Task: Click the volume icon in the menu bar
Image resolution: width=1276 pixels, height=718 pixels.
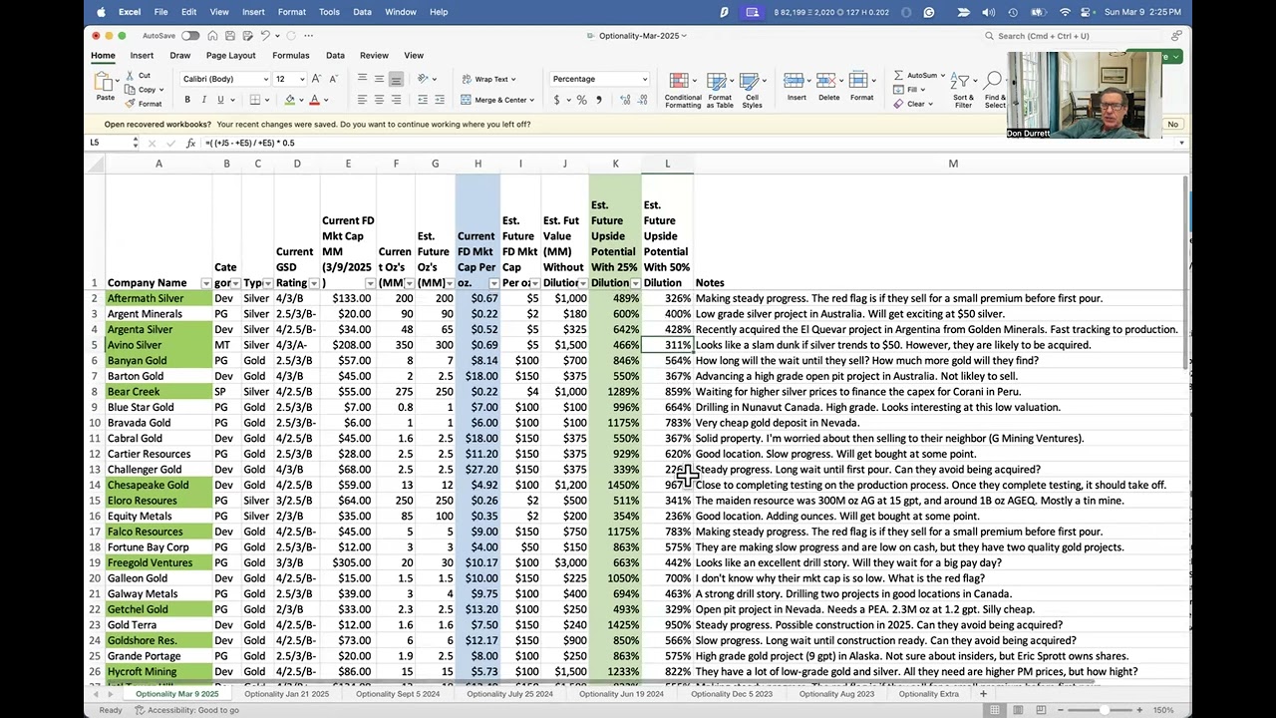Action: (x=988, y=12)
